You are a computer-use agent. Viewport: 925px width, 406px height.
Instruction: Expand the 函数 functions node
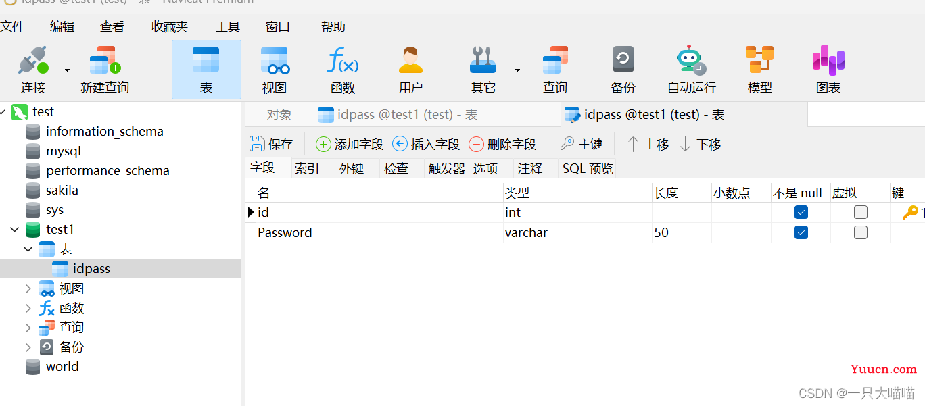(28, 308)
